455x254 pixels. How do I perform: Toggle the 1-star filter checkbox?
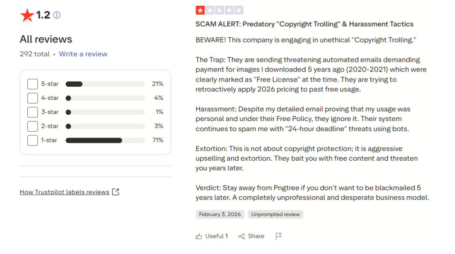pyautogui.click(x=32, y=140)
